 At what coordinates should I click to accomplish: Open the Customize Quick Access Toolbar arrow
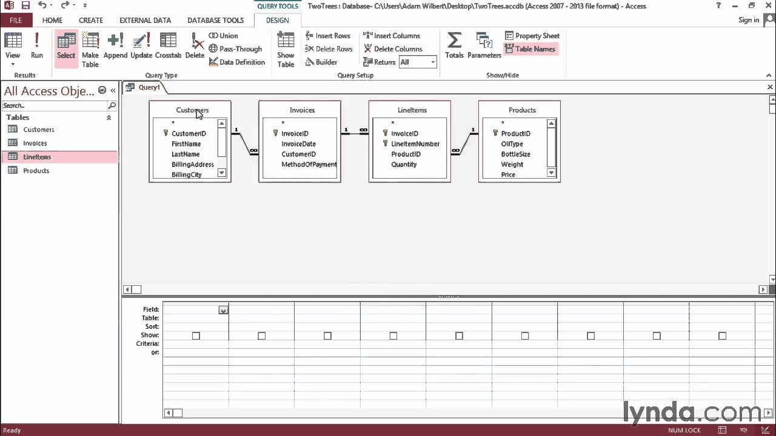[x=85, y=6]
